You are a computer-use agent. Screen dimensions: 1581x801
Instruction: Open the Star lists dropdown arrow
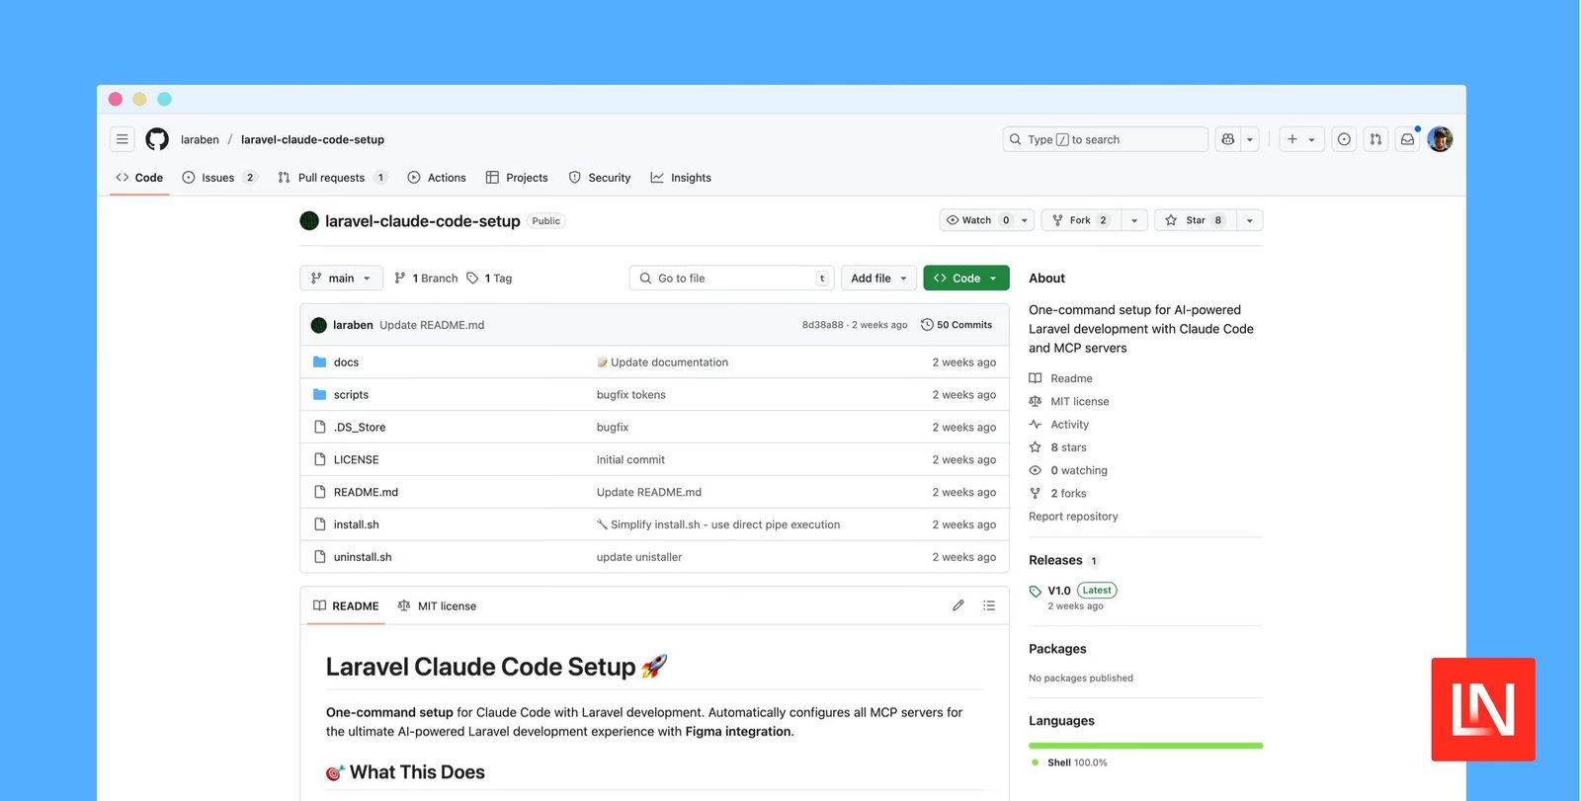[x=1250, y=220]
